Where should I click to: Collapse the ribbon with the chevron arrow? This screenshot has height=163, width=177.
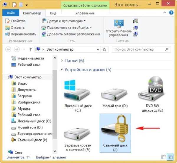165,12
